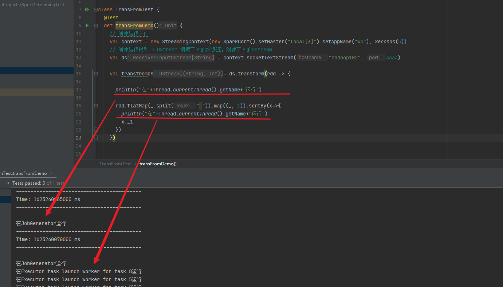Click the "wc" app name string
This screenshot has height=287, width=503.
tap(360, 42)
